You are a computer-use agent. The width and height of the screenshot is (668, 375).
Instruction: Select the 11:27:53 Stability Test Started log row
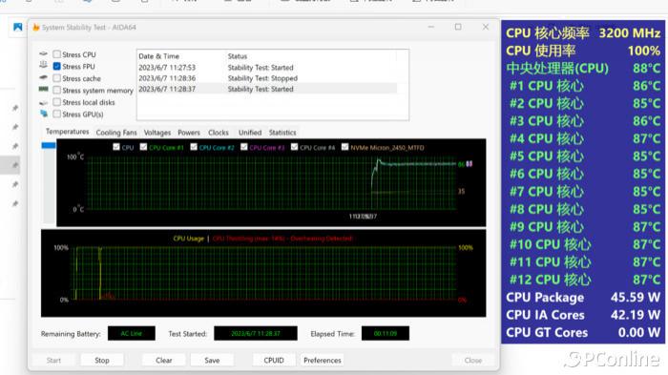click(267, 68)
